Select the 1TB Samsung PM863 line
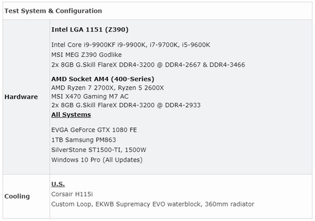Image resolution: width=315 pixels, height=221 pixels. pos(84,140)
